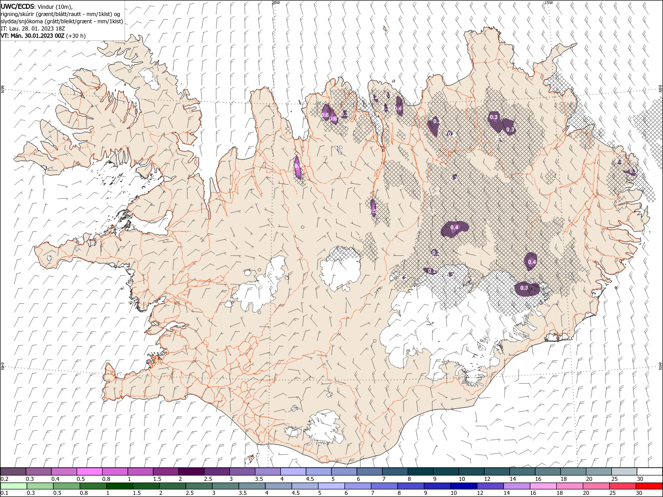Image resolution: width=663 pixels, height=497 pixels.
Task: Click the '0.1' number label under lower legend
Action: pyautogui.click(x=5, y=493)
